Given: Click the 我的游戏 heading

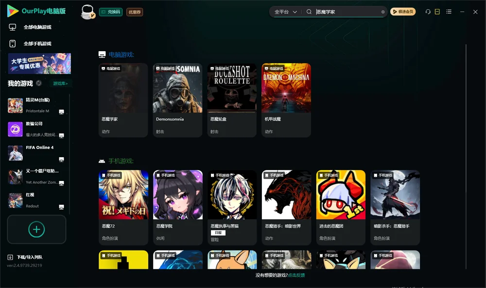Looking at the screenshot, I should (x=20, y=83).
